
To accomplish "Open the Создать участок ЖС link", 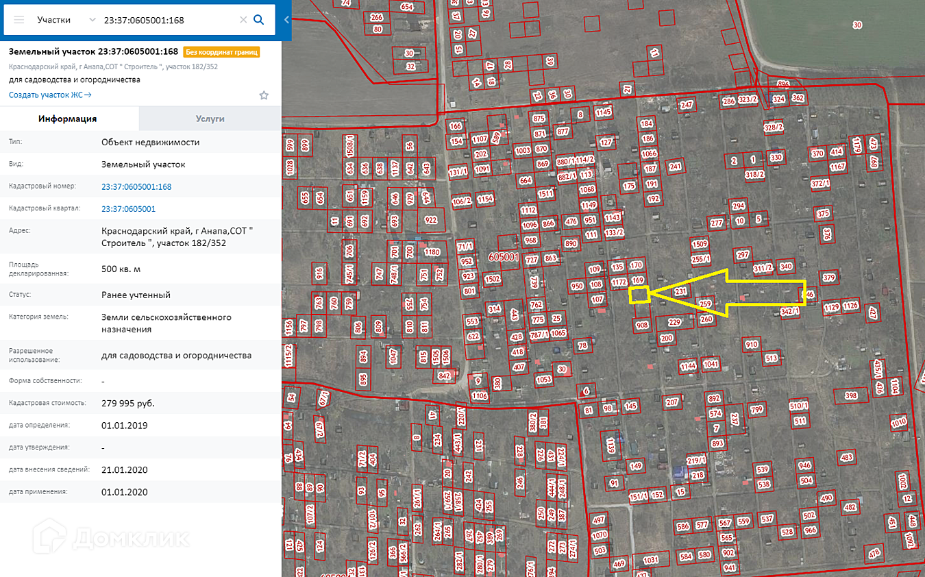I will pos(50,95).
